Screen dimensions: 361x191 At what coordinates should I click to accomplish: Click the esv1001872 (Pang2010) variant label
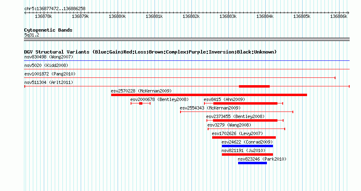pos(50,74)
